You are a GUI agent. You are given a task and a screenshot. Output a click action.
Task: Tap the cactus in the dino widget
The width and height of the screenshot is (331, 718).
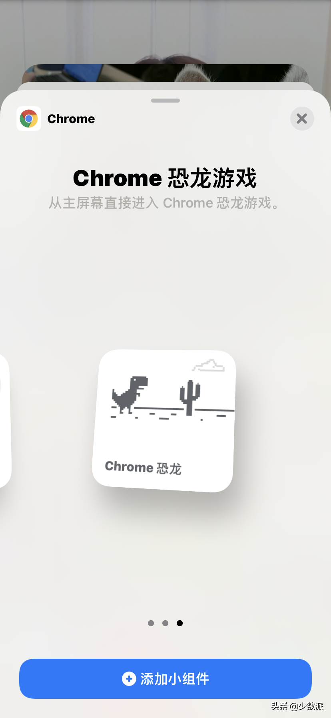[190, 397]
